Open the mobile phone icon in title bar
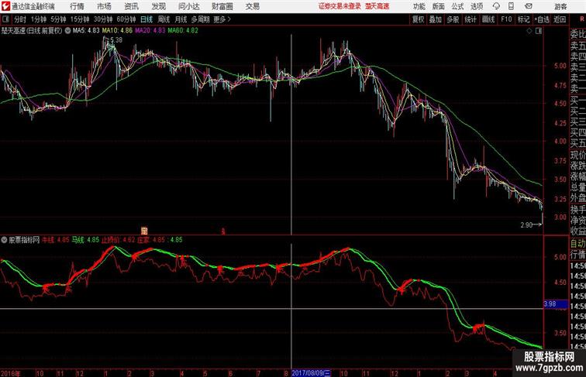Screen dimensions: 586x377 pos(511,6)
